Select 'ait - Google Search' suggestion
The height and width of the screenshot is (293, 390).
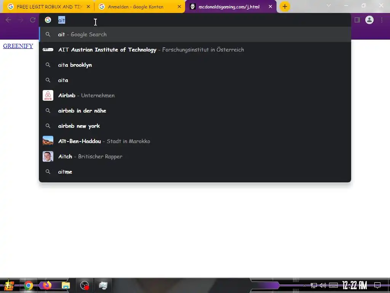(x=195, y=34)
